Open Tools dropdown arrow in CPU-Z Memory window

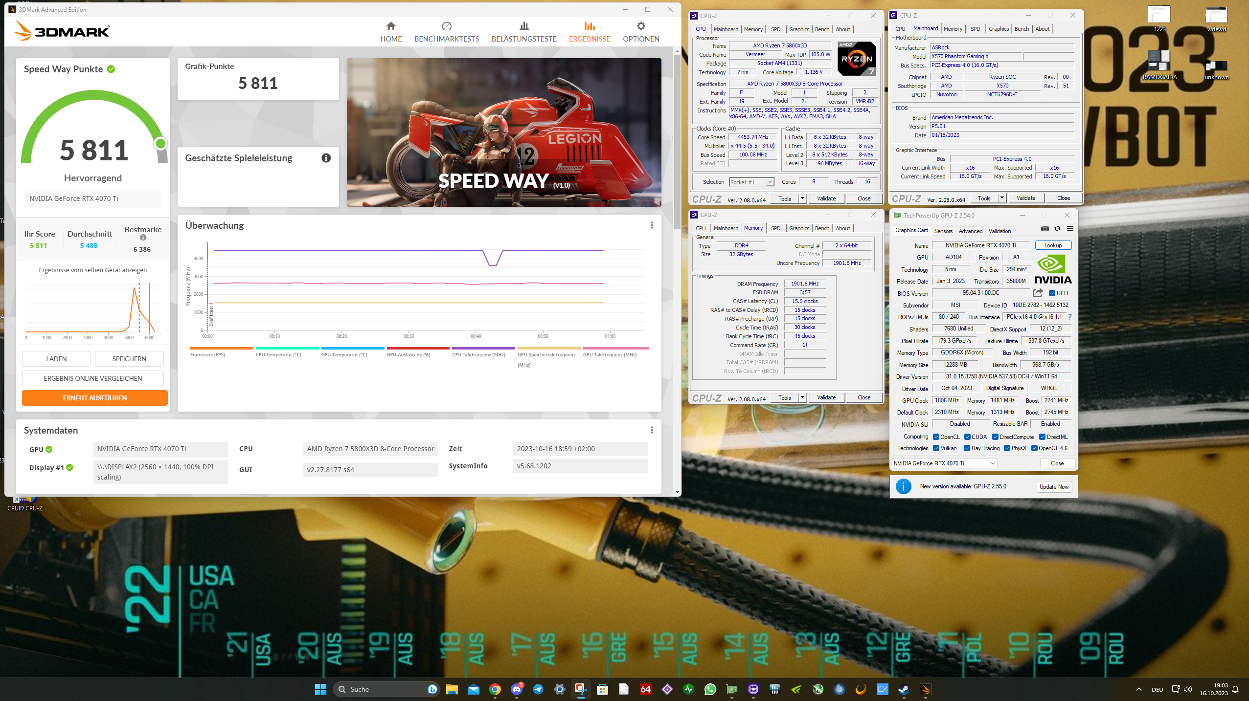pos(802,397)
